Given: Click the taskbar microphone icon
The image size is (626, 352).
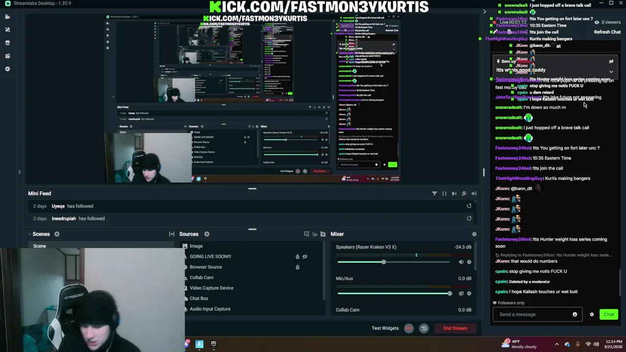Looking at the screenshot, I should [578, 344].
